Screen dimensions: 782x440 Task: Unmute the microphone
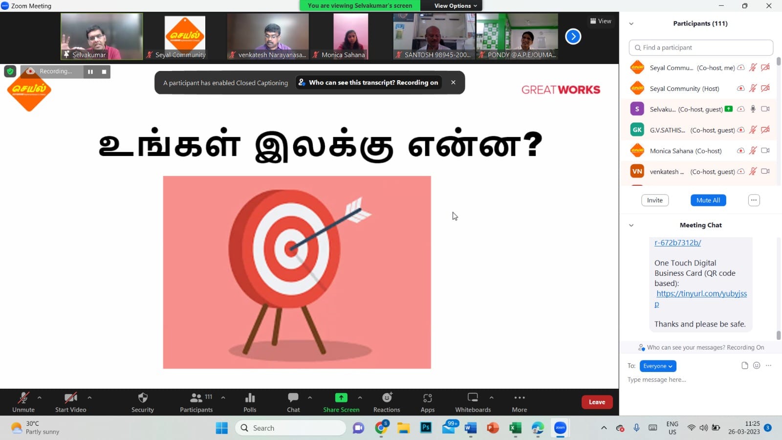23,398
